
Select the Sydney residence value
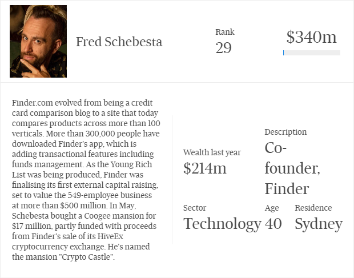pyautogui.click(x=318, y=224)
